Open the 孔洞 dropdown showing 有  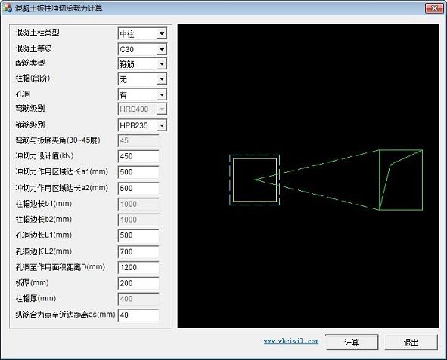point(142,94)
